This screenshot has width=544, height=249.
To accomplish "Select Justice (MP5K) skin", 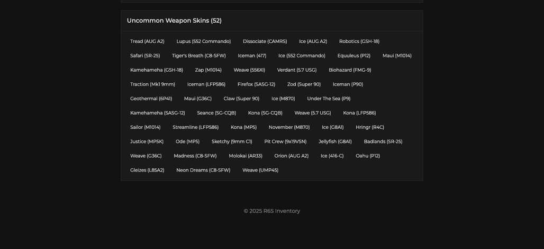I will point(147,141).
